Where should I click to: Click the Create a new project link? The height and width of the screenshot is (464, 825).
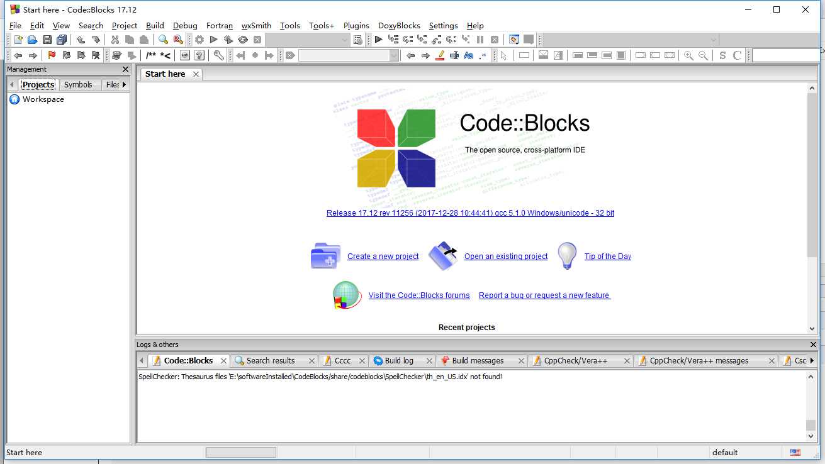(x=383, y=257)
